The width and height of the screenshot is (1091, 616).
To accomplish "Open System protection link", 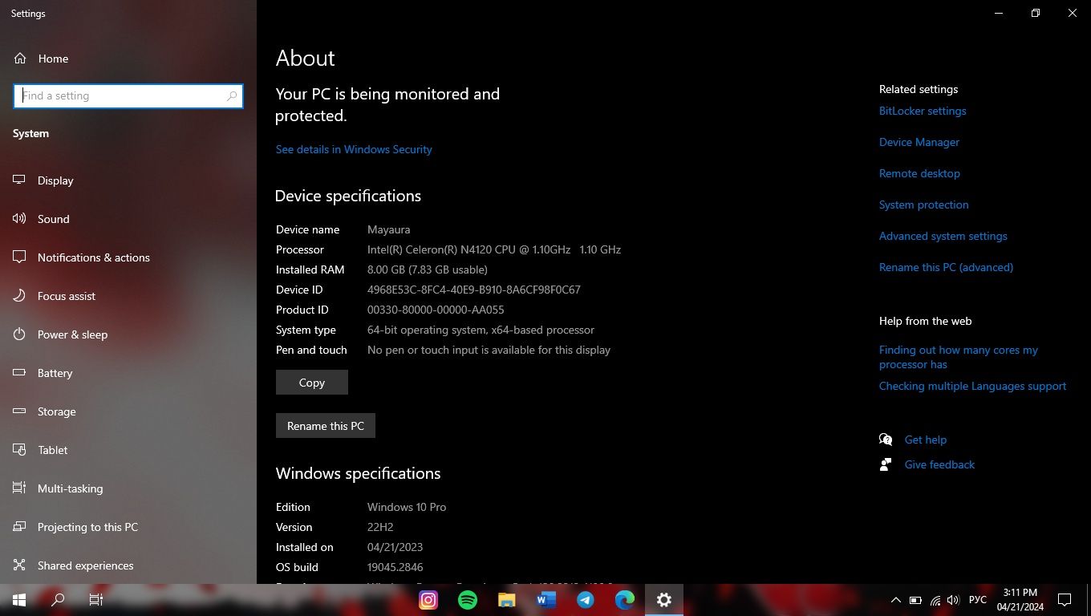I will (x=924, y=205).
